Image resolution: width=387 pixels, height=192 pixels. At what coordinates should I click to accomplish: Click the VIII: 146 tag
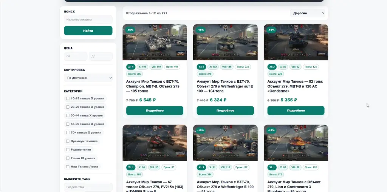click(x=227, y=67)
